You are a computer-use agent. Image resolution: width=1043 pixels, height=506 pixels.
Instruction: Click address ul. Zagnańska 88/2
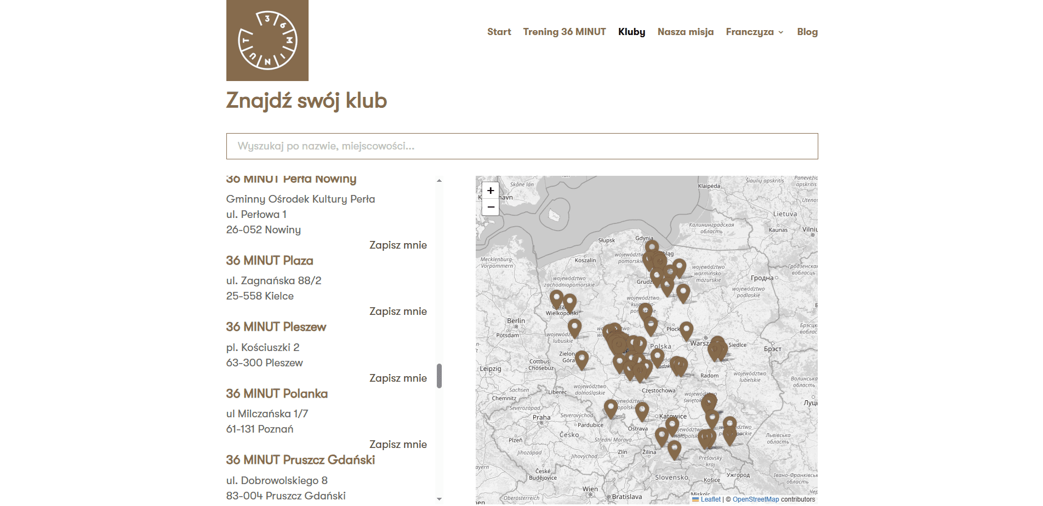click(x=273, y=280)
